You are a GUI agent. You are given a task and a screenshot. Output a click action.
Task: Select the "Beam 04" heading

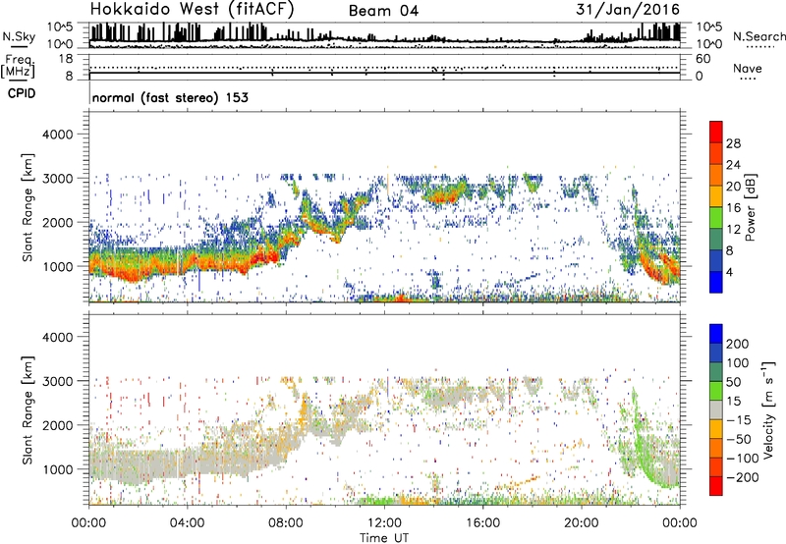tap(383, 11)
